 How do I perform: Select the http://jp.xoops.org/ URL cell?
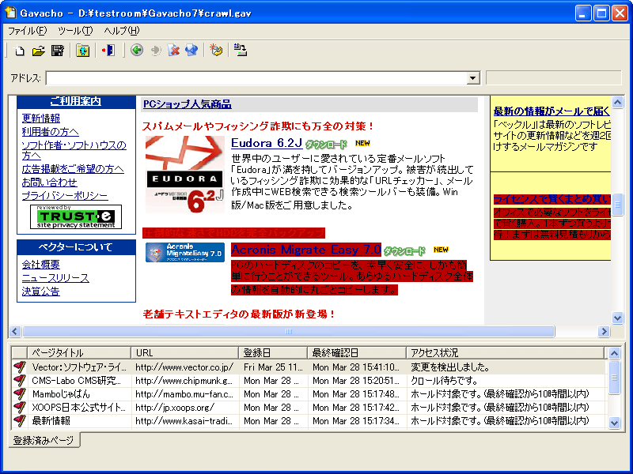coord(175,408)
